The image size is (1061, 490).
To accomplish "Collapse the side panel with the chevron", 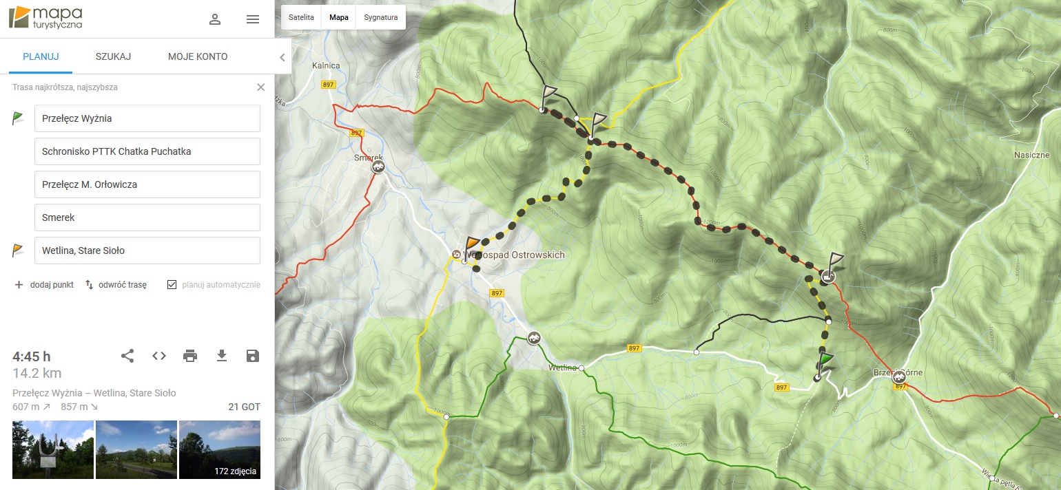I will [282, 57].
